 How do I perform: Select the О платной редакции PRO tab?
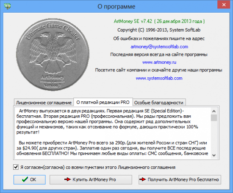[x=103, y=102]
